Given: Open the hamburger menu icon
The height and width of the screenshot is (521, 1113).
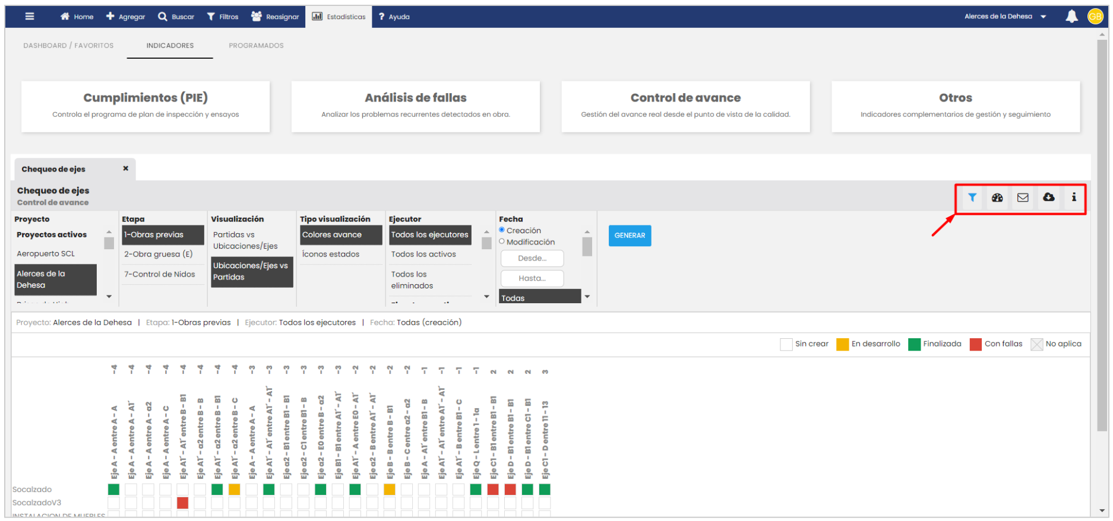Looking at the screenshot, I should (x=30, y=17).
